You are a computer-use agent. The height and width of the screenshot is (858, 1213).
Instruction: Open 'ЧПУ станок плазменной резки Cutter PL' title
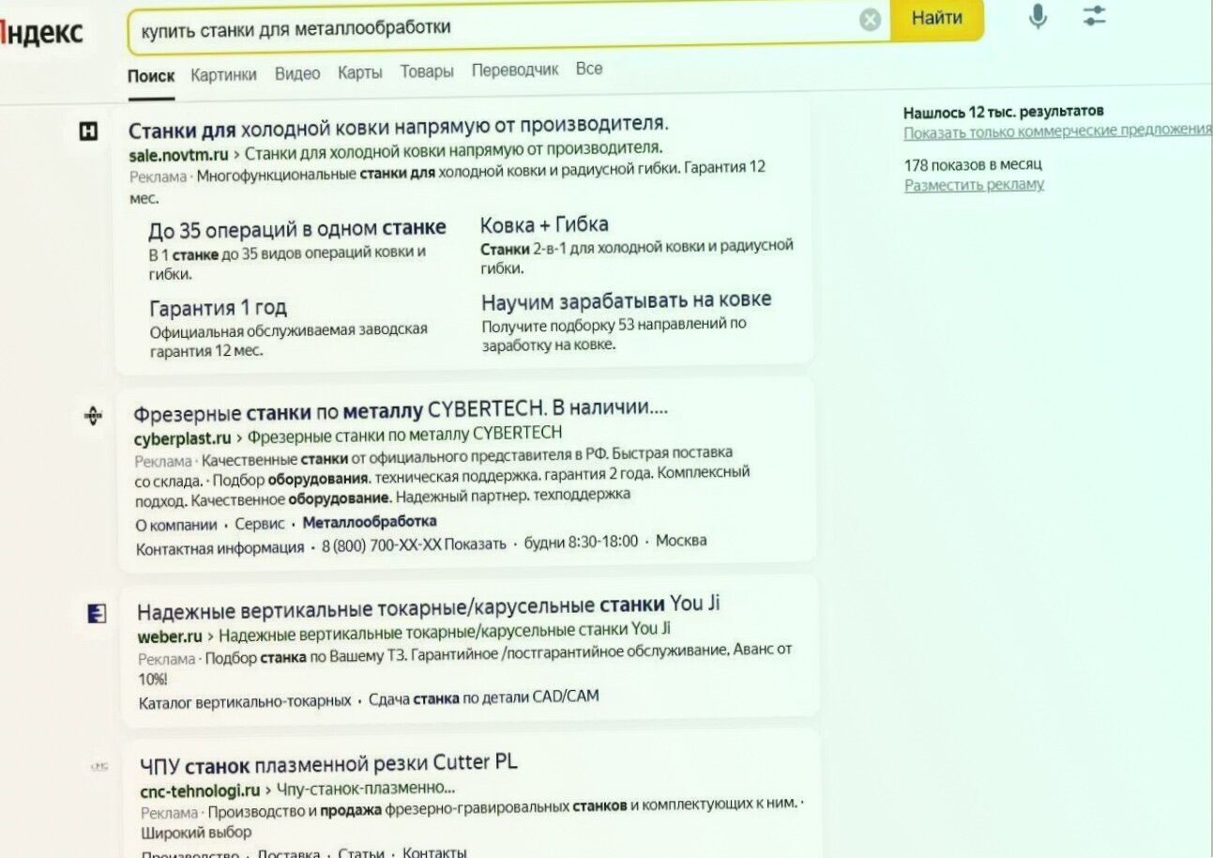tap(328, 762)
